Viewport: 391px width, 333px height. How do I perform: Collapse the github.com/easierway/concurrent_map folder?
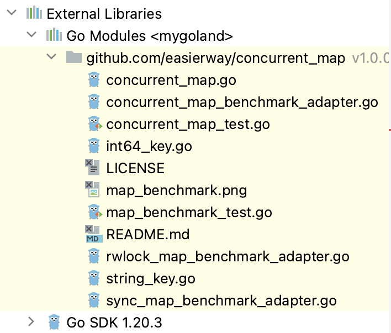click(51, 56)
